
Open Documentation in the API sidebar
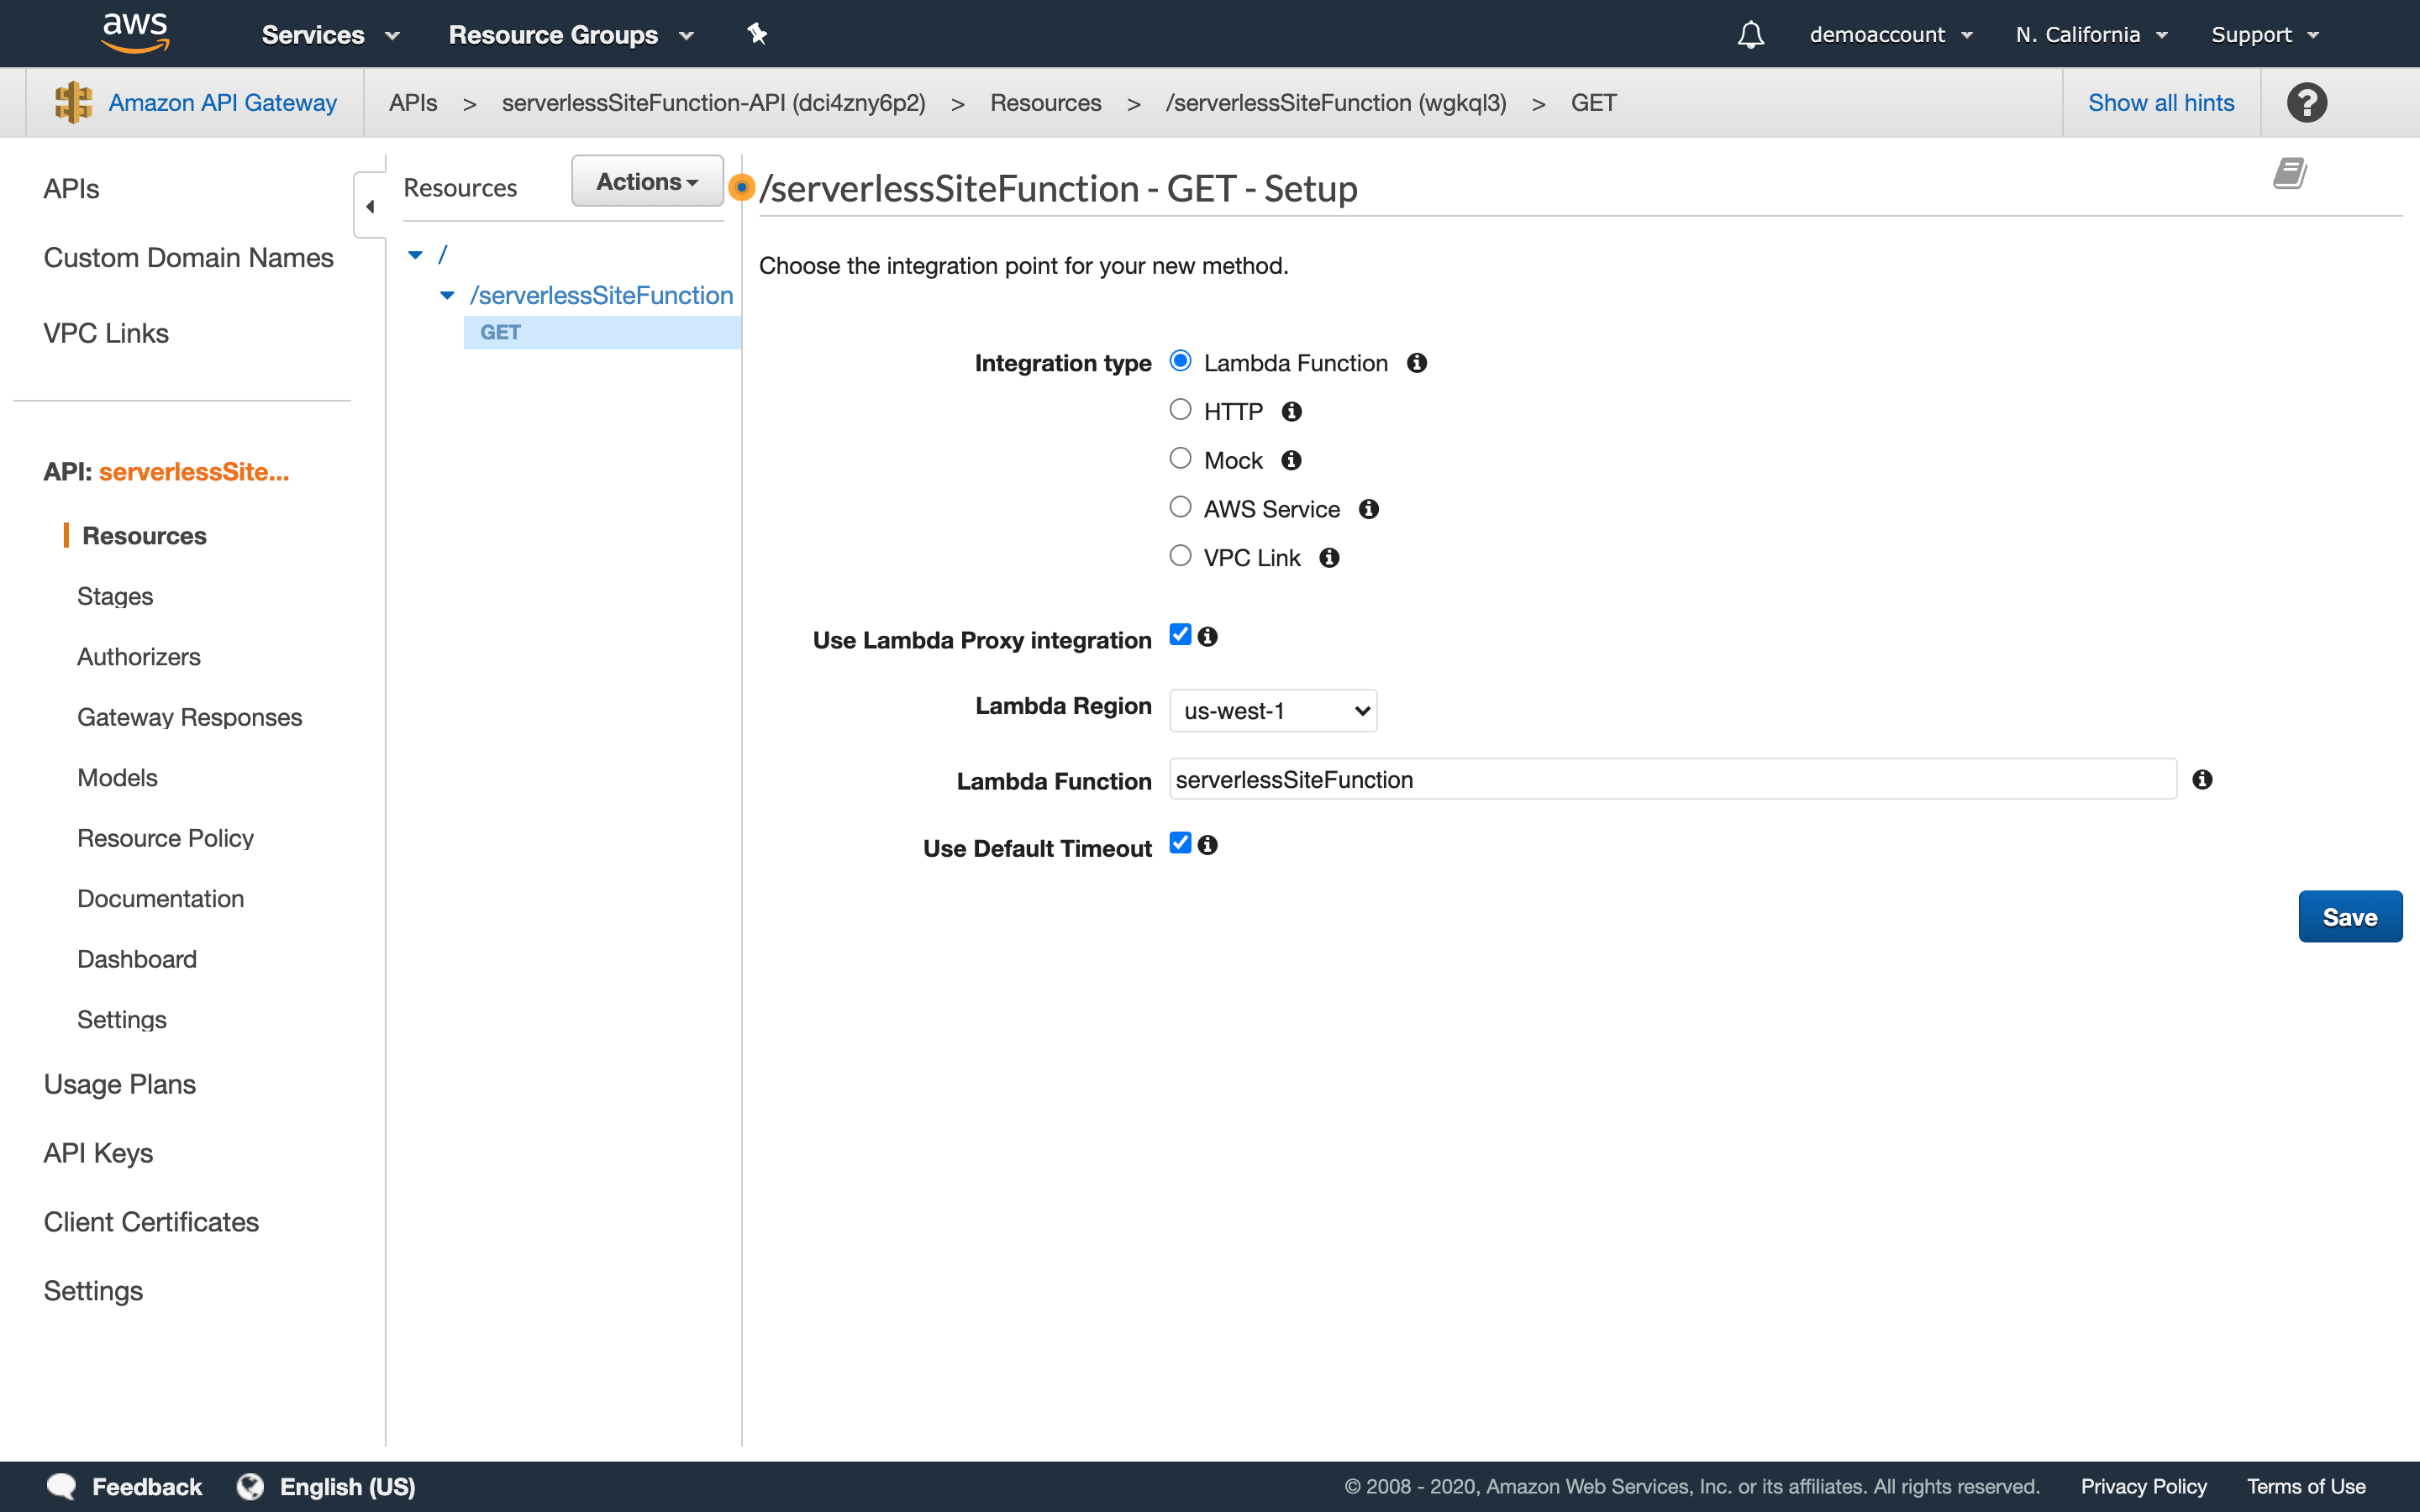[160, 899]
